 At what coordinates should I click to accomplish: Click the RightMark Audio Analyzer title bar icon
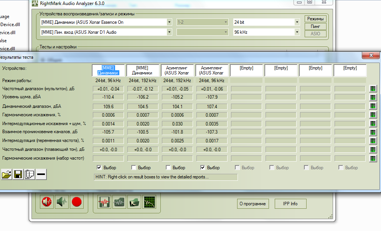tap(35, 3)
